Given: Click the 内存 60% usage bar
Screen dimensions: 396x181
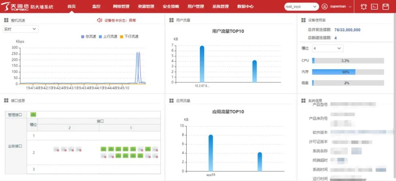Looking at the screenshot, I should [x=348, y=72].
